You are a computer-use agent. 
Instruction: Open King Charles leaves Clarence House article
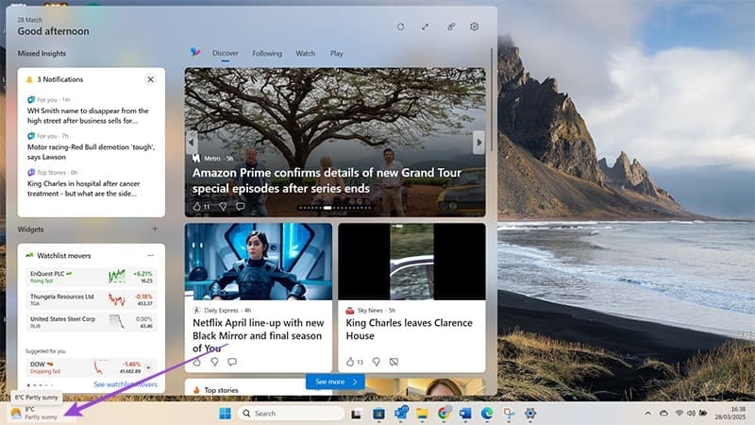pos(409,329)
